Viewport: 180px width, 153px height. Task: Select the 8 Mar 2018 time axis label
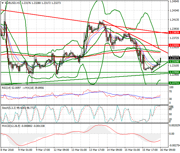[7, 150]
